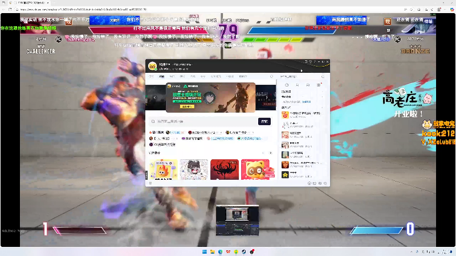
Task: Click the refresh icon right of YY navigation tabs
Action: [x=272, y=76]
